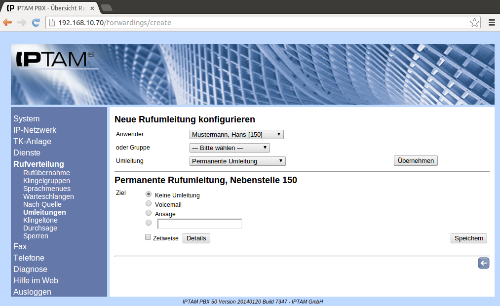Click the IPTAM logo in banner
The image size is (500, 306).
point(52,60)
